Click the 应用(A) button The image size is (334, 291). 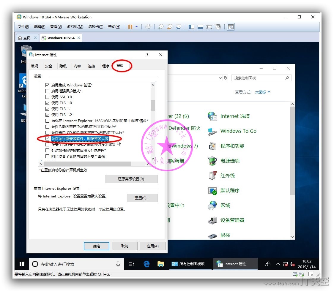(152, 246)
